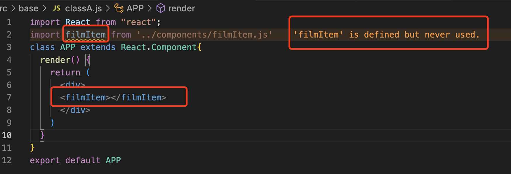Click the React.Component text on line 3
511x174 pixels.
point(159,47)
